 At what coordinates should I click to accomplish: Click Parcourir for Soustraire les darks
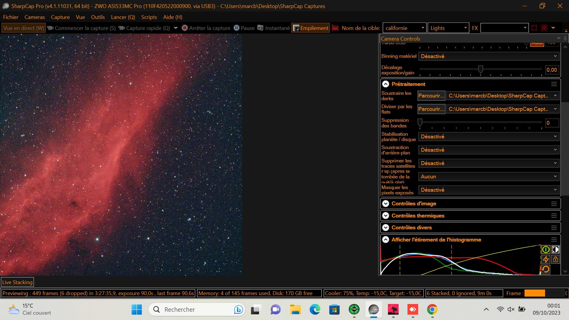(x=431, y=96)
